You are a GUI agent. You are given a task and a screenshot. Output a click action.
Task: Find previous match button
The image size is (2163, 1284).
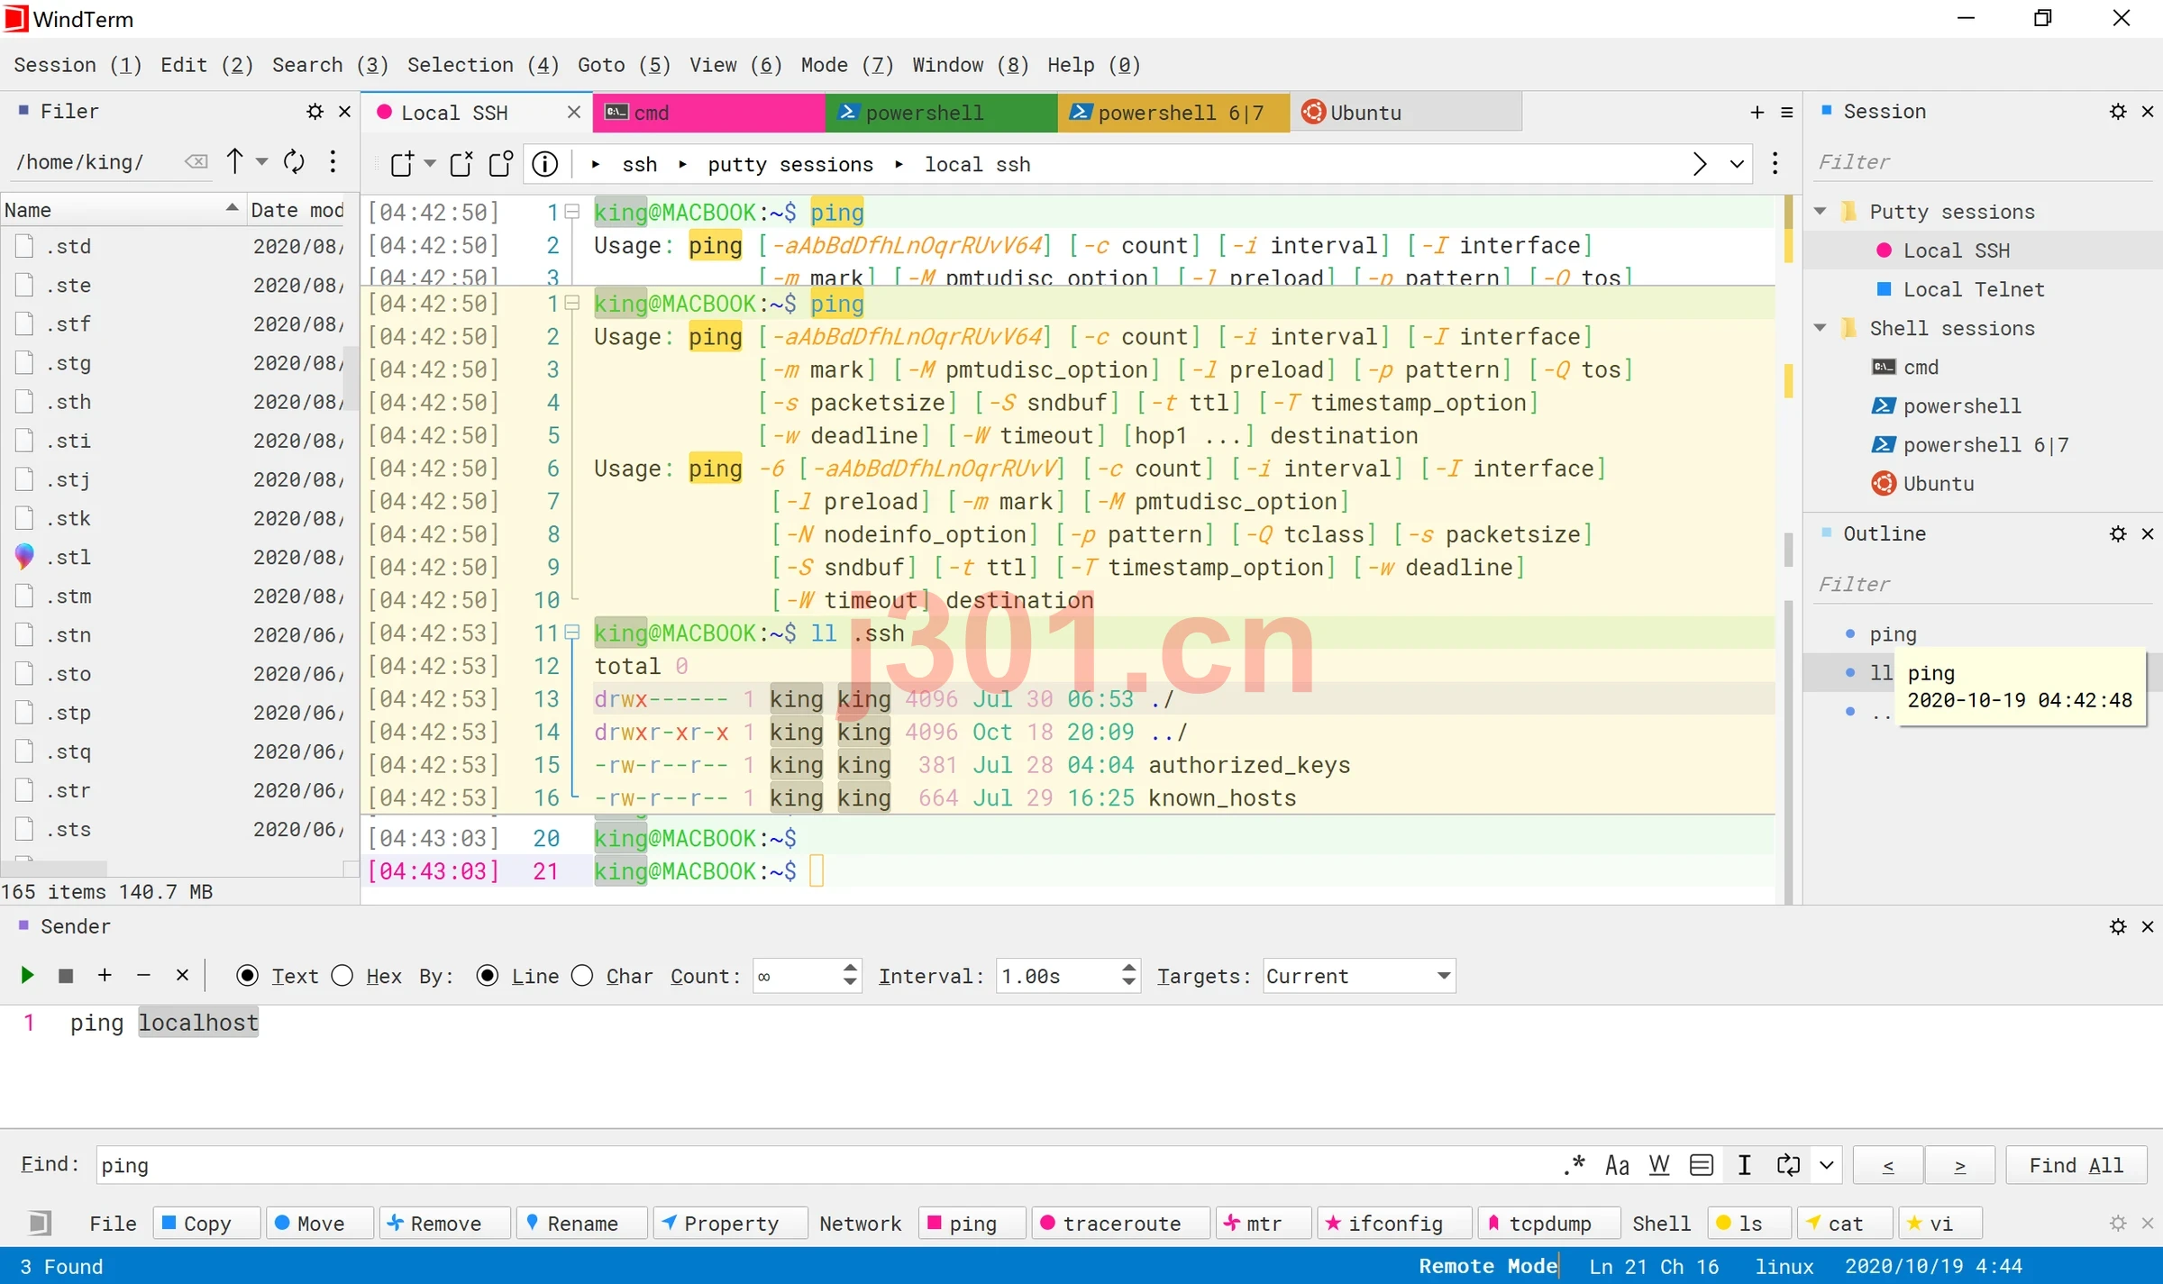point(1888,1165)
